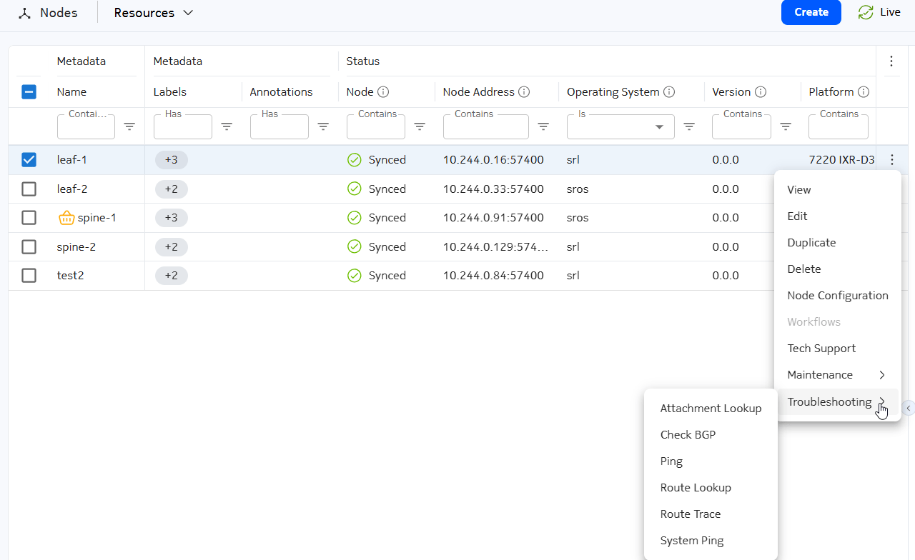Collapse side panel using small arrow handle
Screen dimensions: 915x560
pos(909,408)
